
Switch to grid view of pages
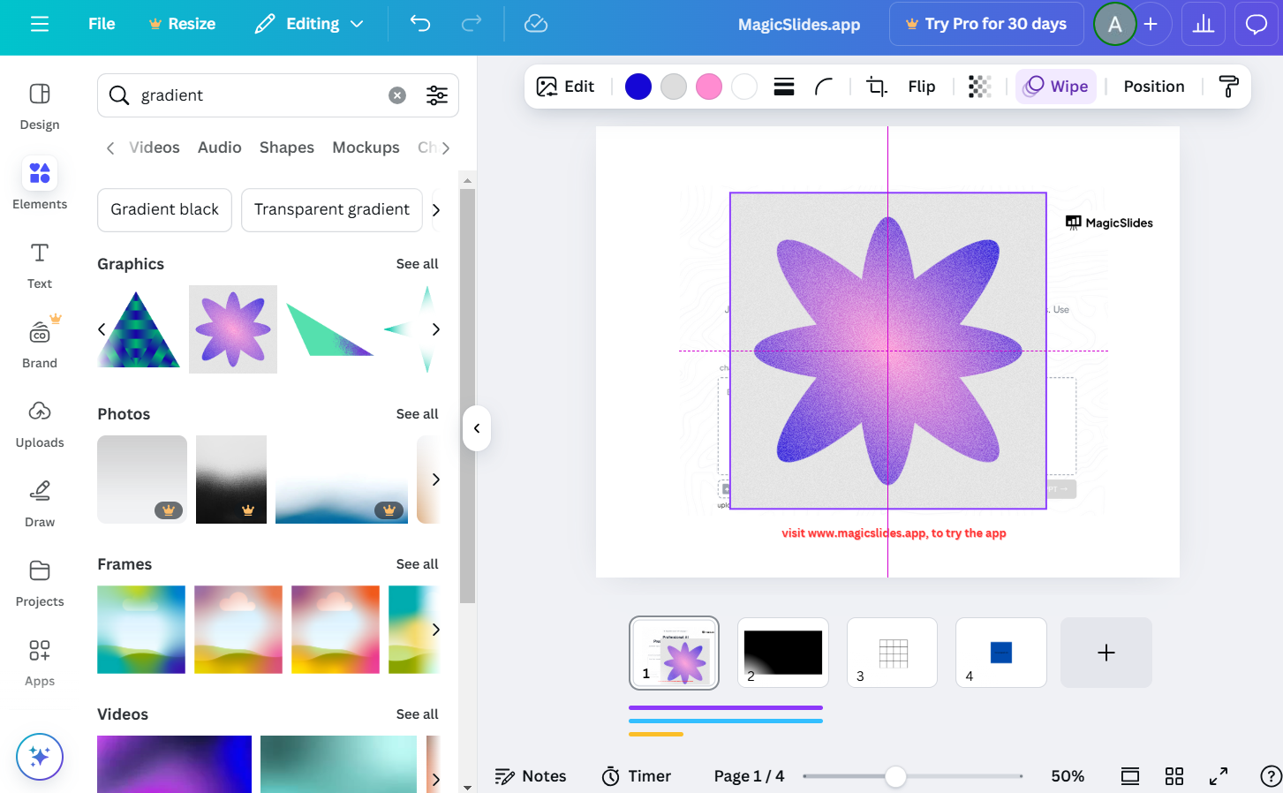(1174, 776)
